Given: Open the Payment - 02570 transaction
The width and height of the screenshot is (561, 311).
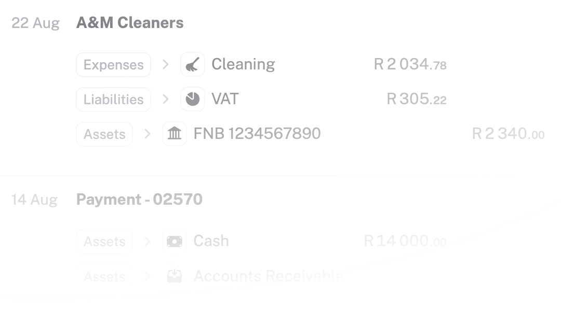Looking at the screenshot, I should tap(139, 200).
